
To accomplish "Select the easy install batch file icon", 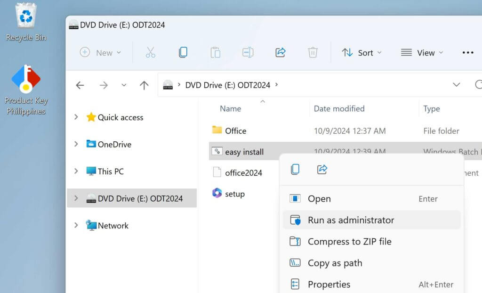I will pos(217,151).
